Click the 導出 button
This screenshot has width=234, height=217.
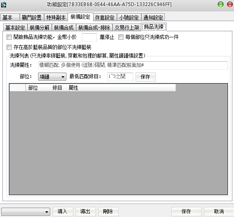[85, 211]
